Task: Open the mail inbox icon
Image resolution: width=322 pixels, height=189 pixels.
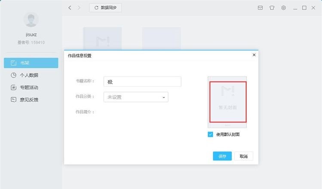Action: (x=260, y=8)
